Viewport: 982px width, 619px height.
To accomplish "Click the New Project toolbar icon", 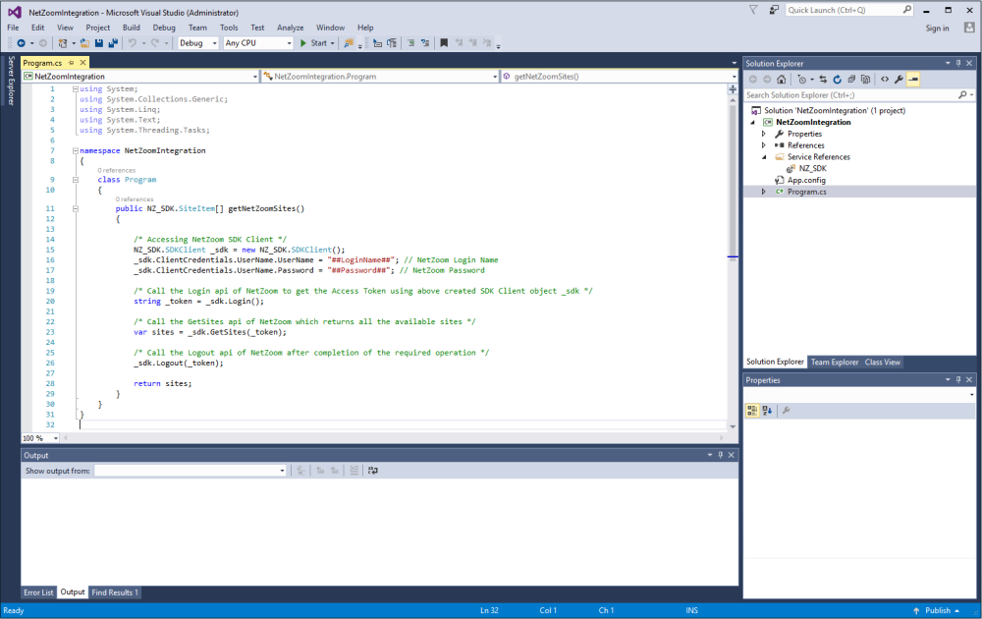I will pyautogui.click(x=63, y=43).
